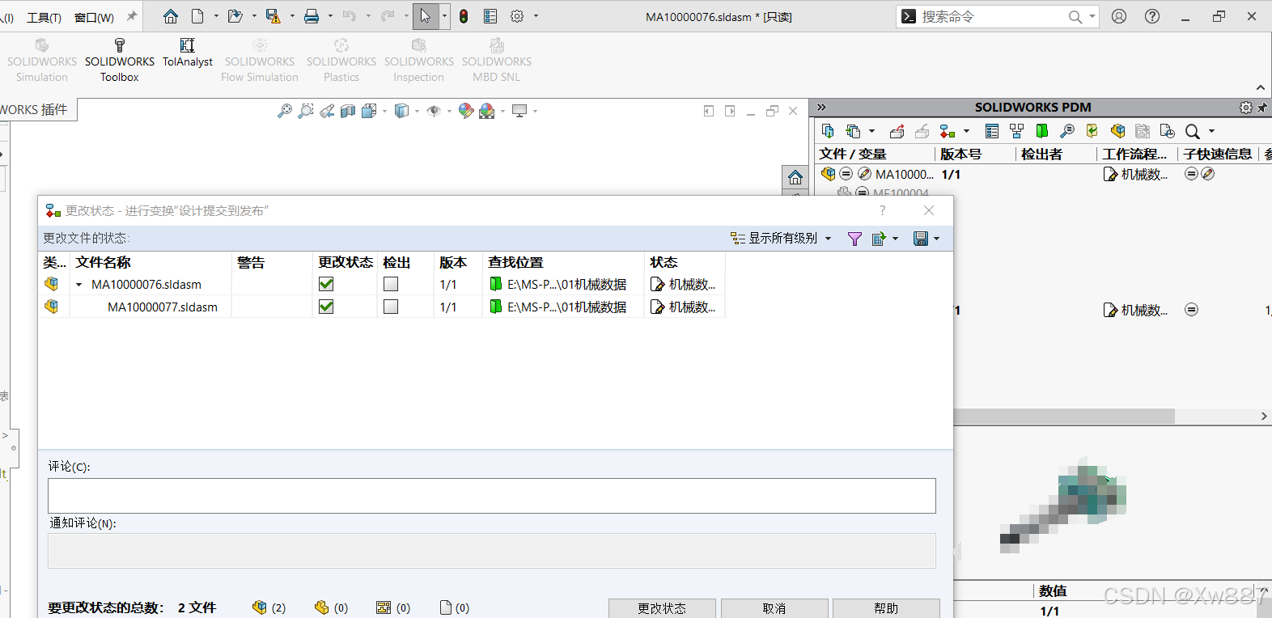1272x618 pixels.
Task: Click the blurred preview thumbnail in the PDM pane
Action: tap(1063, 506)
